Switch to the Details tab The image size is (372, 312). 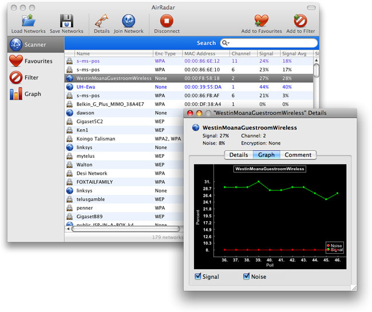(x=238, y=155)
